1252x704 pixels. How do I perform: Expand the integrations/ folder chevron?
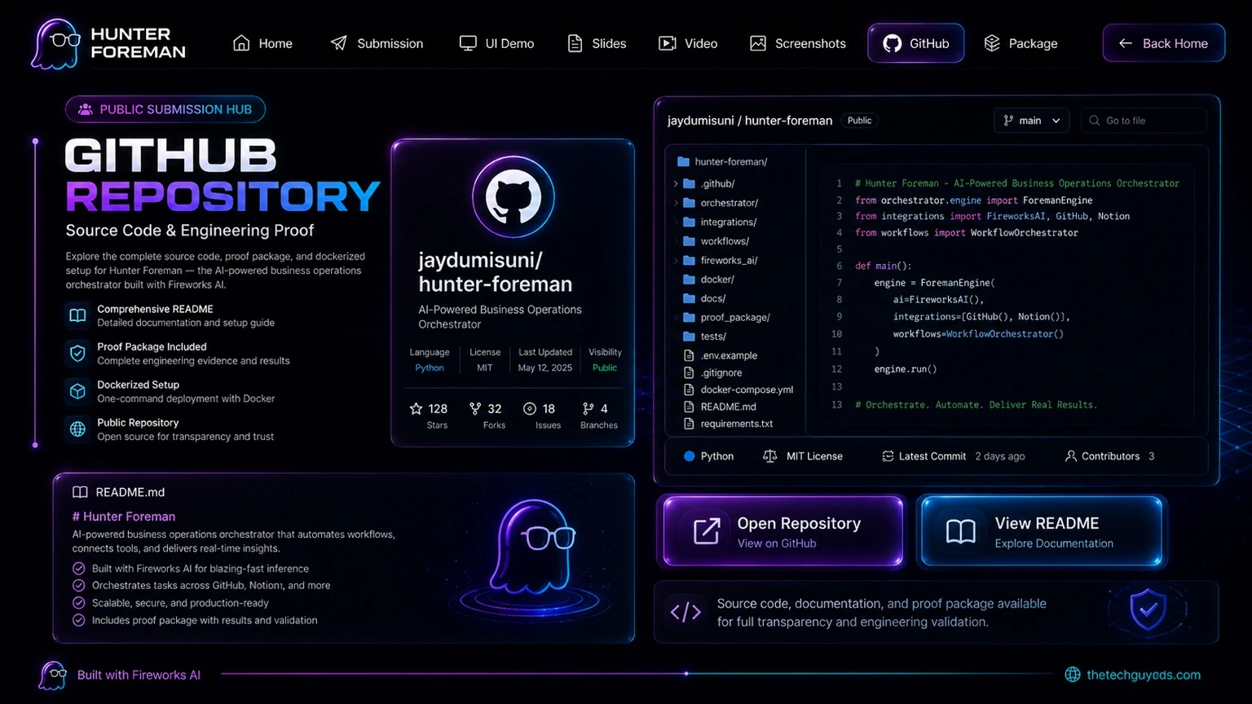point(676,222)
